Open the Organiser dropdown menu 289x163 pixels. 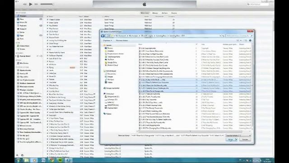point(107,40)
